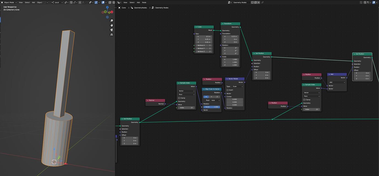Open node editor overlays dropdown
Screen dimensions: 379x176
[377, 2]
